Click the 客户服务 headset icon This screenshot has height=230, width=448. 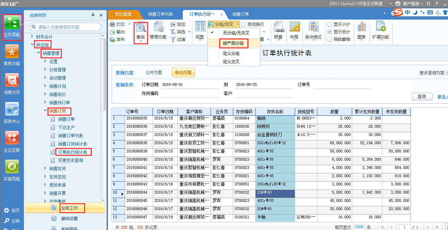pos(398,3)
